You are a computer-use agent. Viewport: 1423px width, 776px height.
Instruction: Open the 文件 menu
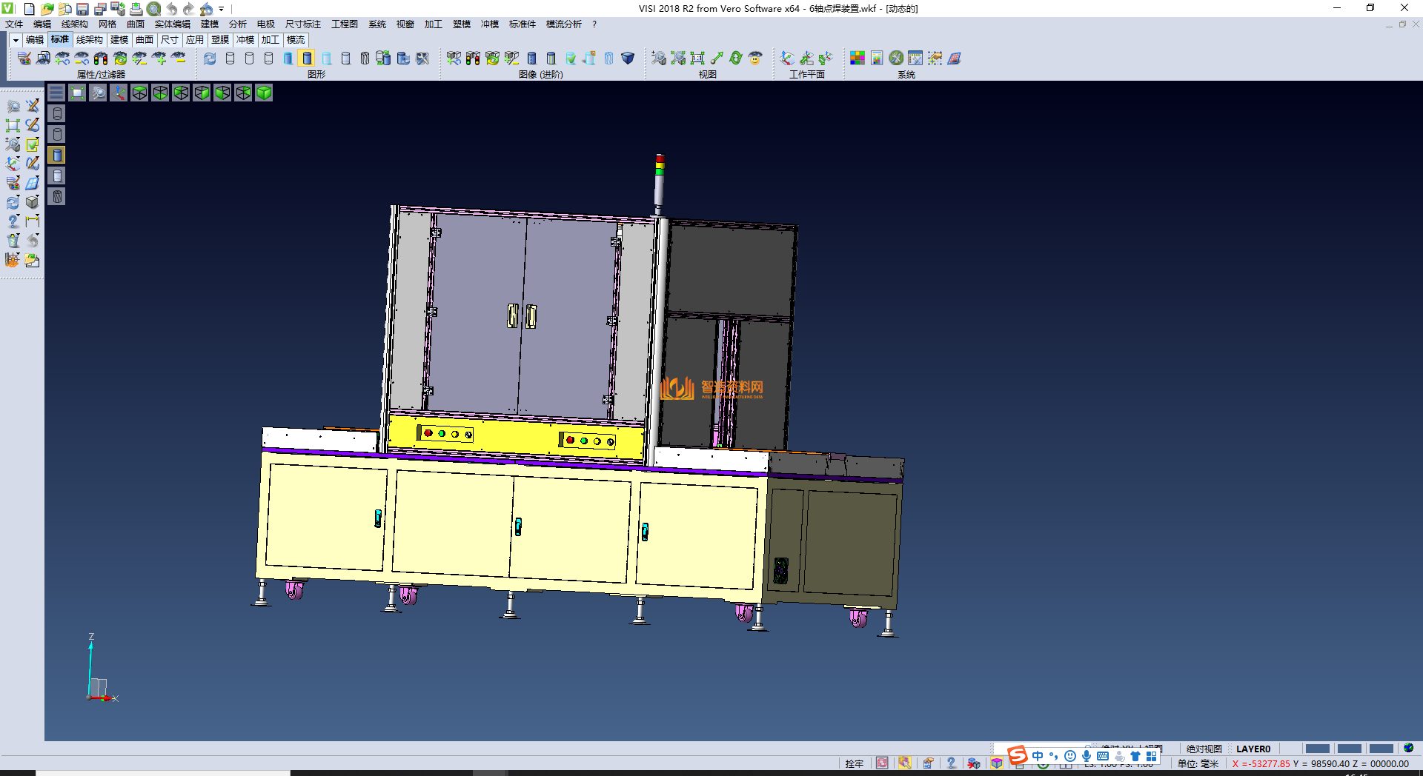(14, 24)
